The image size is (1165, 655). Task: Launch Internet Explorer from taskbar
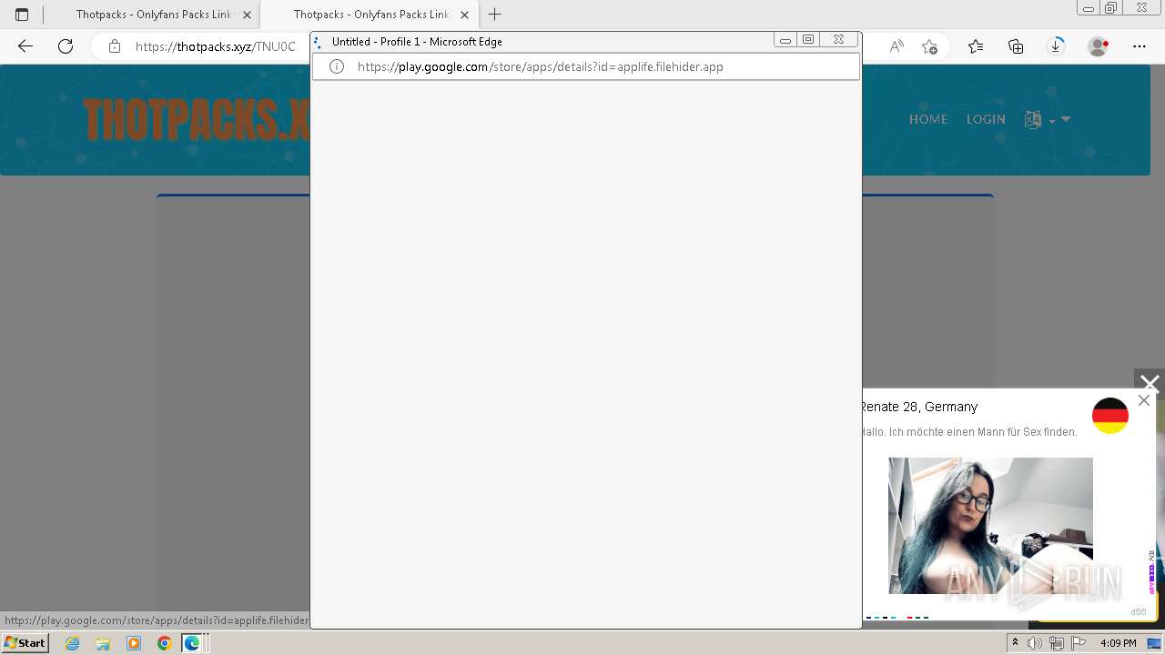click(x=73, y=643)
